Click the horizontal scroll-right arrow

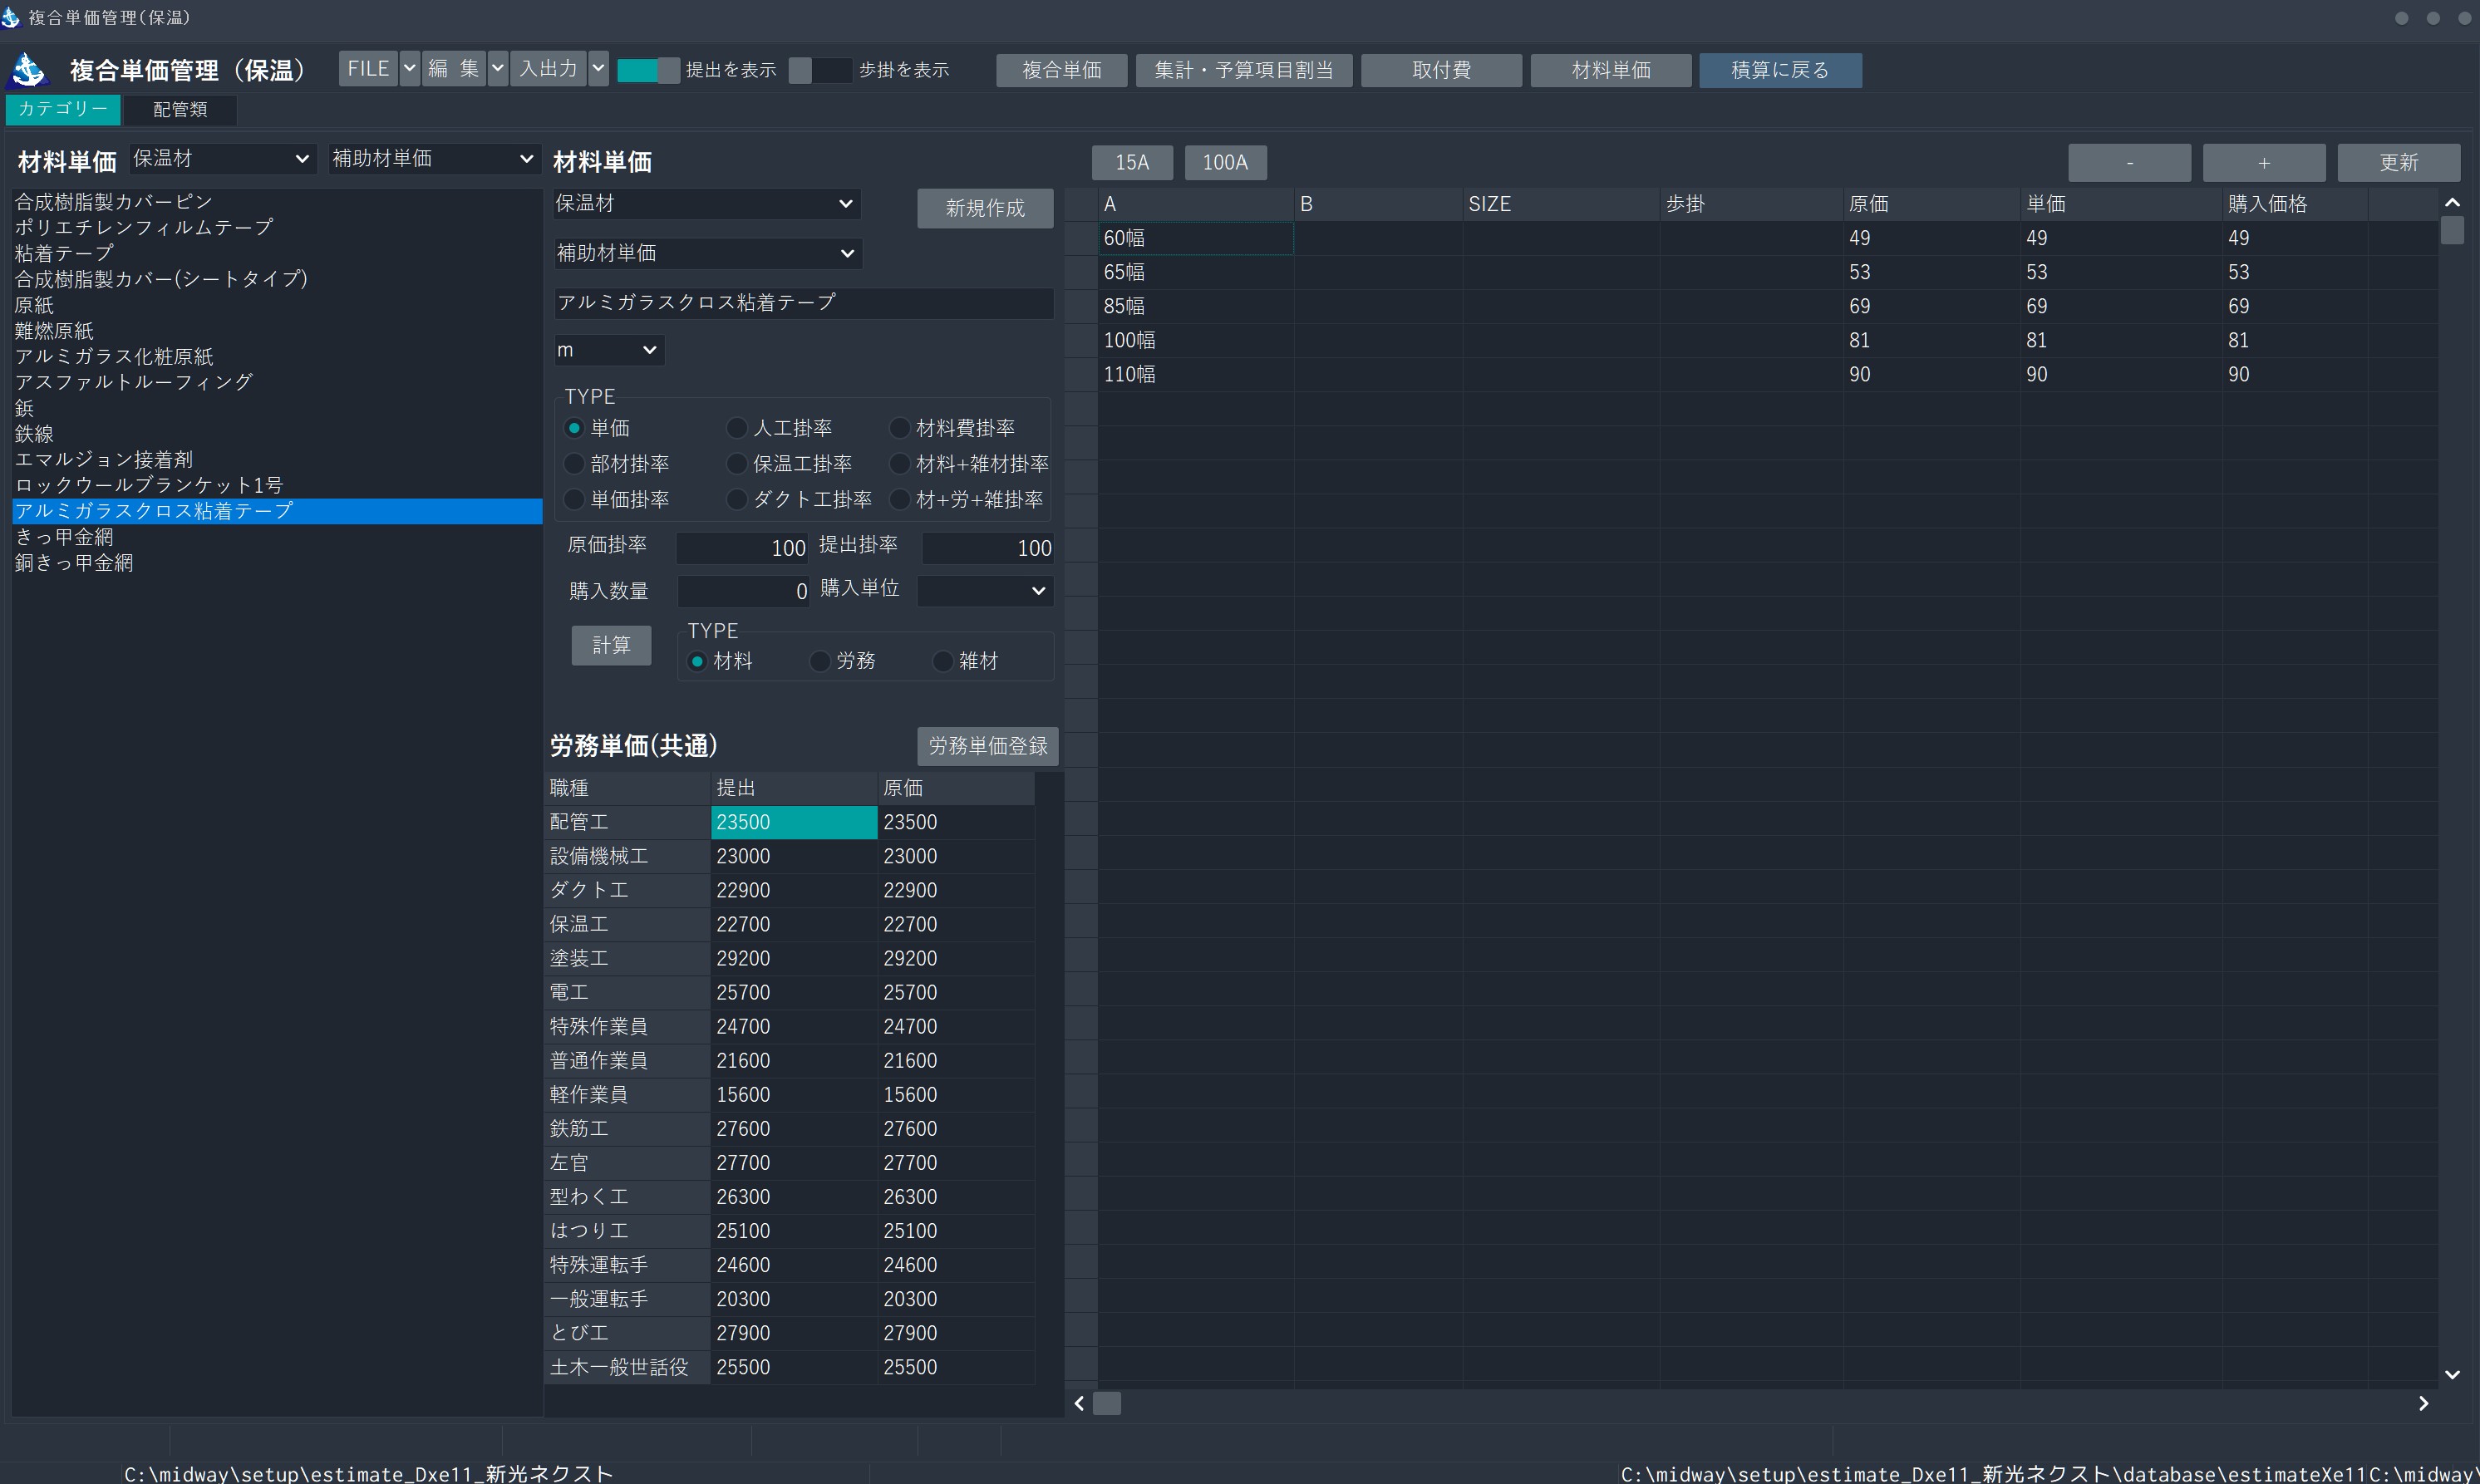[2423, 1404]
